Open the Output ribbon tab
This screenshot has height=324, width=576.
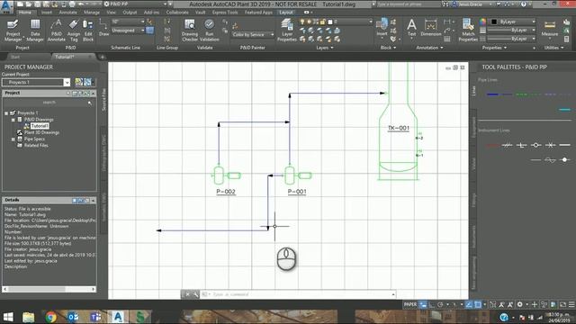click(x=130, y=12)
